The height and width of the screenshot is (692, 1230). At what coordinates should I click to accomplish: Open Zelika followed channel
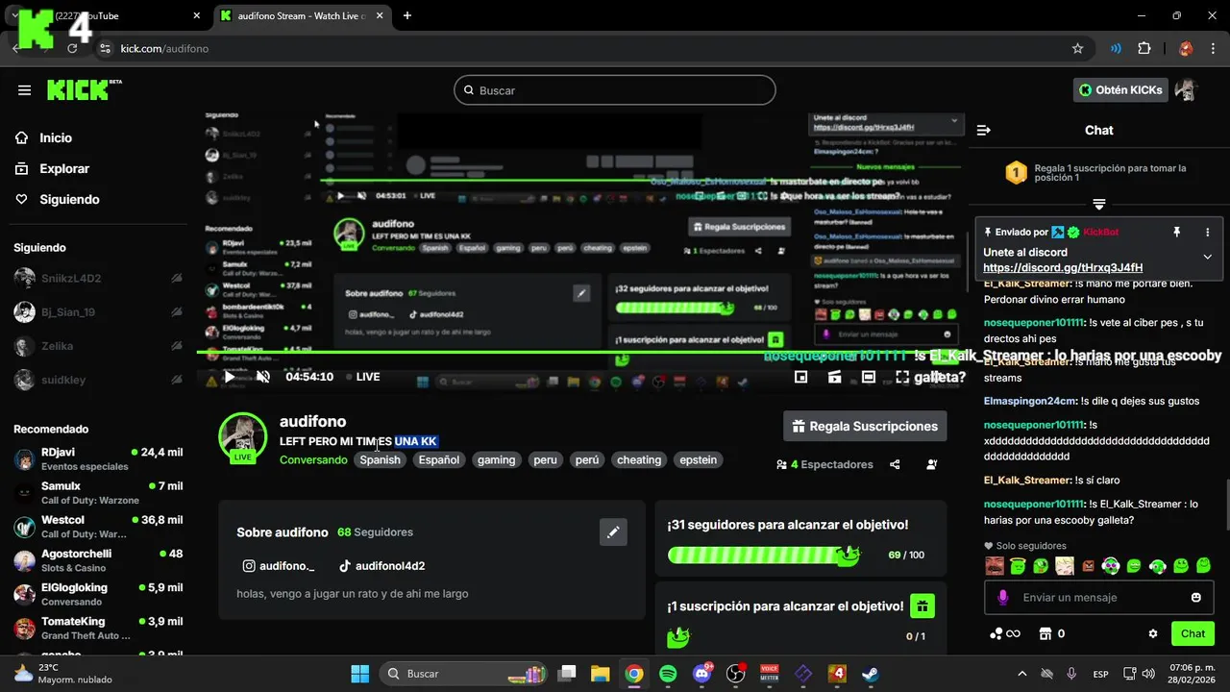tap(98, 346)
